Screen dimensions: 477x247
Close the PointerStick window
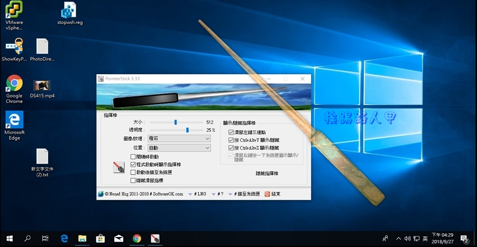(x=302, y=79)
